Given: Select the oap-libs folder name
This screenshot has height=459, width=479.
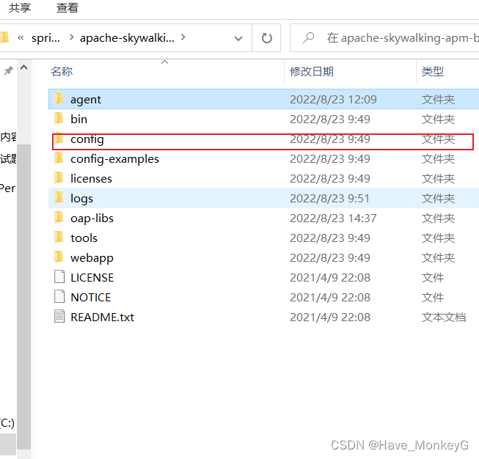Looking at the screenshot, I should 92,219.
